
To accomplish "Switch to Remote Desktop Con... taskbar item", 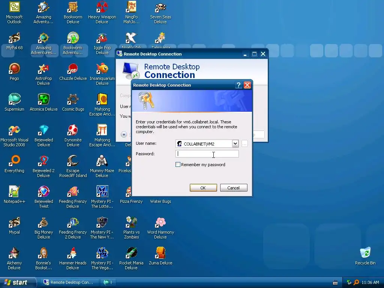I will [69, 282].
